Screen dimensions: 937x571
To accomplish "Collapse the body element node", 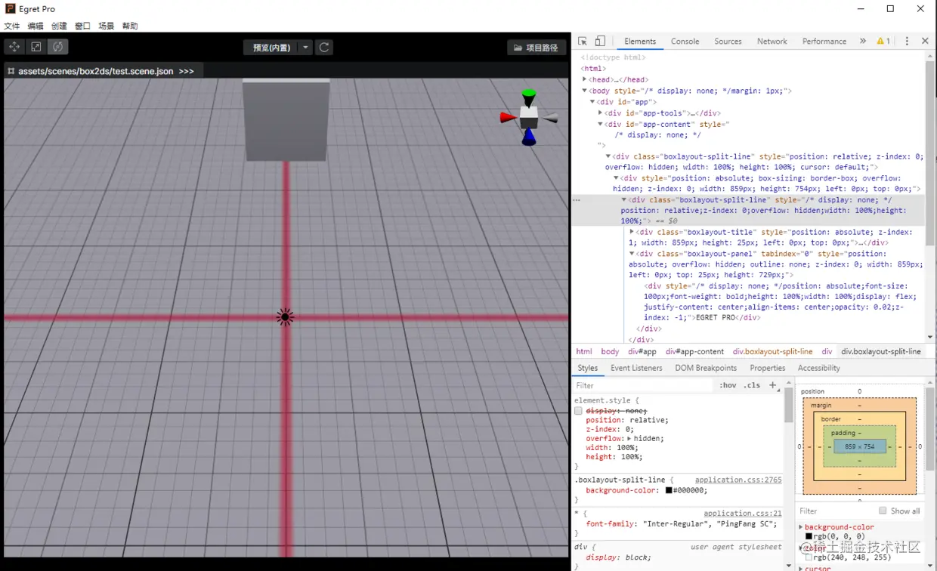I will point(584,91).
